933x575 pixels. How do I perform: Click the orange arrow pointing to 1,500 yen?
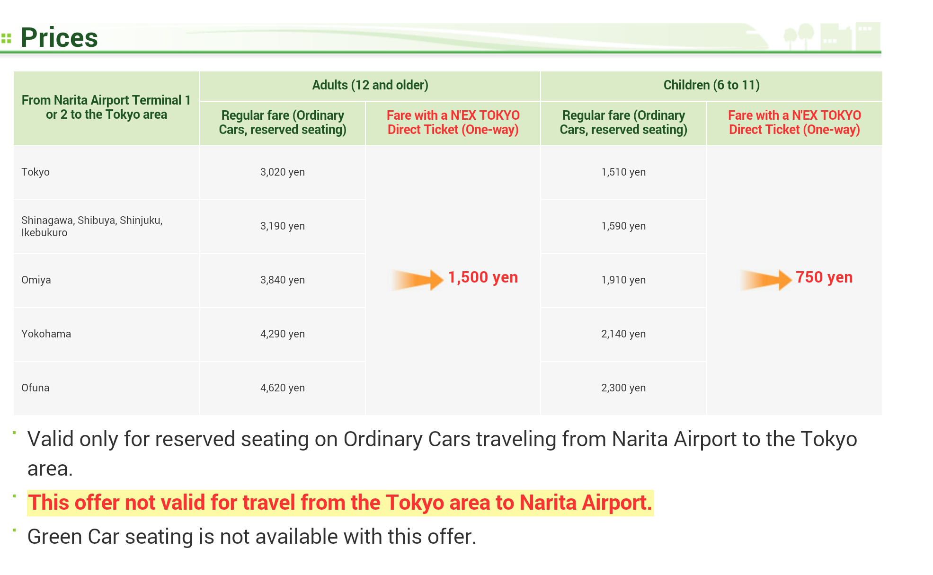[x=417, y=279]
